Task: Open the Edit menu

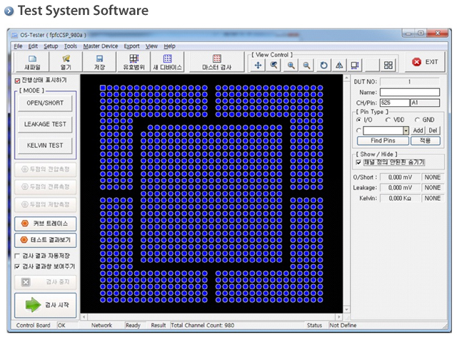Action: pos(33,46)
